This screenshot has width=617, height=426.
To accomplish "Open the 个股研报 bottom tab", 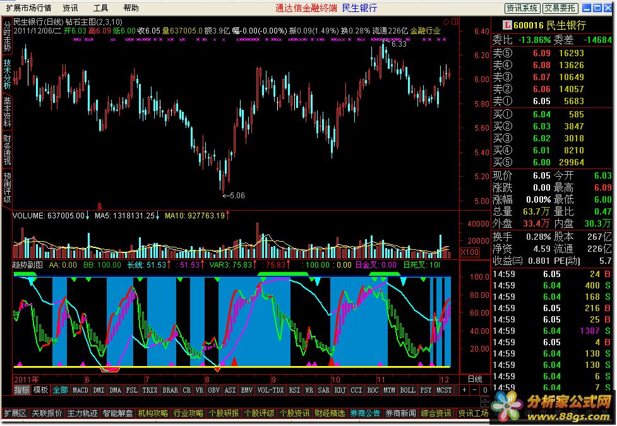I will pyautogui.click(x=224, y=413).
